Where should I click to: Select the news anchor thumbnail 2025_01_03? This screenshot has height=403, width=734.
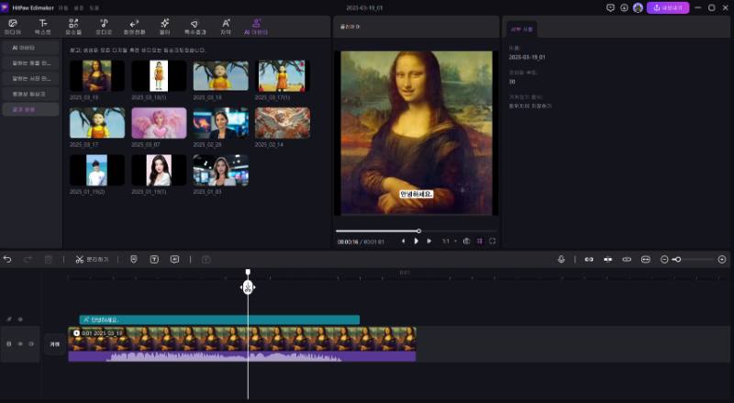pyautogui.click(x=221, y=170)
